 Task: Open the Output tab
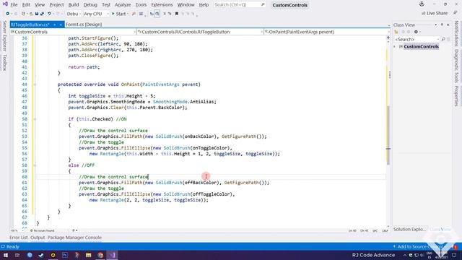click(x=38, y=238)
